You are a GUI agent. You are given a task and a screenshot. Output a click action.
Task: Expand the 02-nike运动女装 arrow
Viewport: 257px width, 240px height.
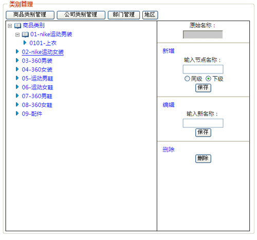[17, 51]
